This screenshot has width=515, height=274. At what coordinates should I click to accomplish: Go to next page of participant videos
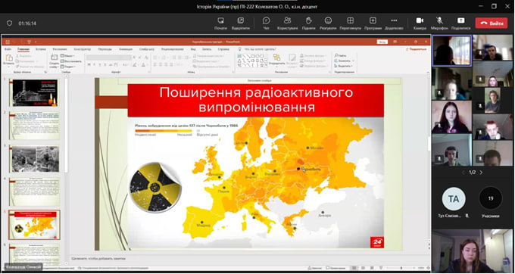(x=481, y=173)
